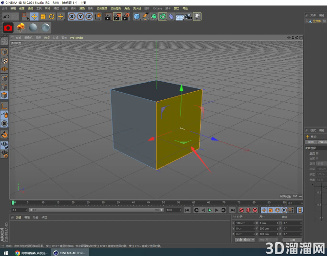This screenshot has width=327, height=256.
Task: Add a Light object
Action: coord(197,16)
